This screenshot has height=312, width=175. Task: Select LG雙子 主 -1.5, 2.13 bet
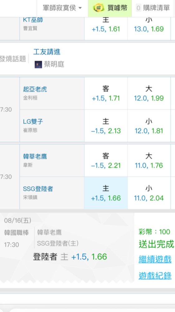[106, 126]
